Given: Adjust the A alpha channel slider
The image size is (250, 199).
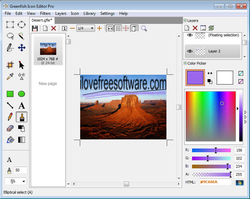Looking at the screenshot, I should point(211,174).
